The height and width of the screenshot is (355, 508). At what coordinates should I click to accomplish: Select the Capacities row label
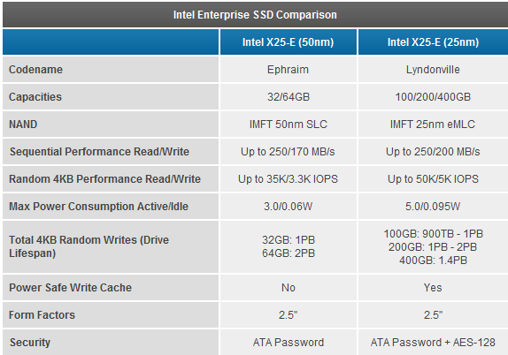point(35,97)
